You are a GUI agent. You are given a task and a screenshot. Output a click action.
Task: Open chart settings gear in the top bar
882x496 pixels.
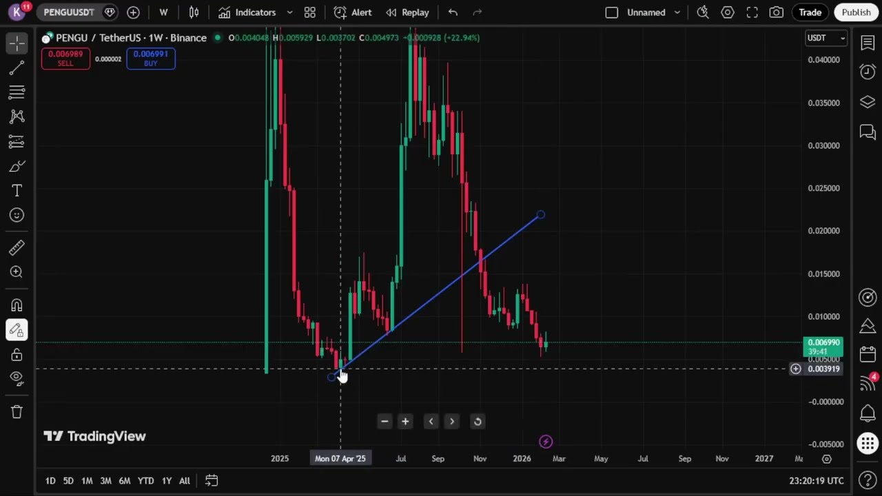point(728,12)
